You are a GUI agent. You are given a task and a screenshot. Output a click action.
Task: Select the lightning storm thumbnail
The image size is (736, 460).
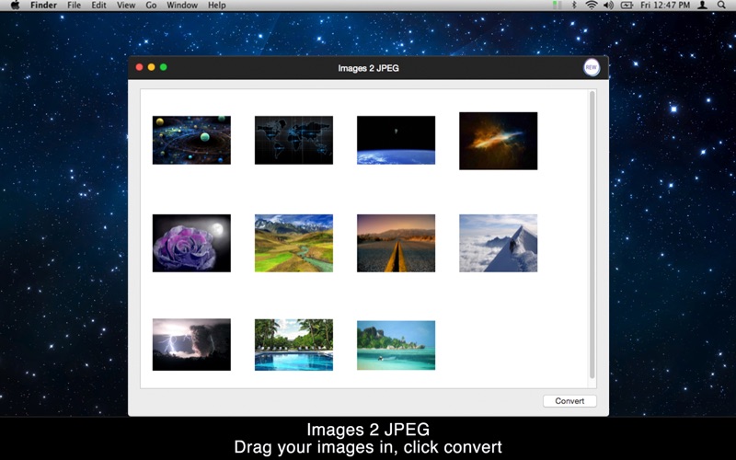pos(191,344)
